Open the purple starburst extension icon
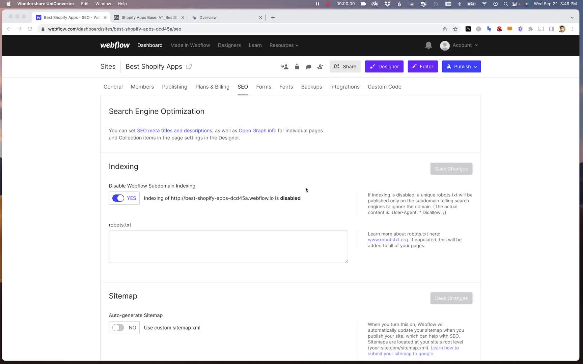Screen dimensions: 583x364 (520, 29)
